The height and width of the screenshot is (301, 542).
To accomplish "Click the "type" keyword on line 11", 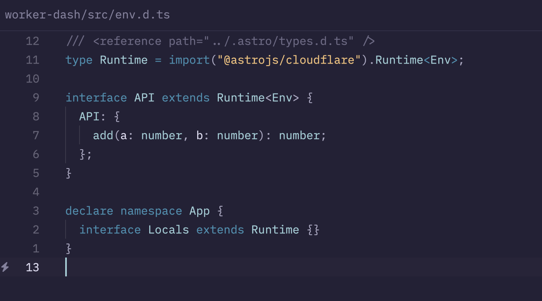I will [79, 60].
